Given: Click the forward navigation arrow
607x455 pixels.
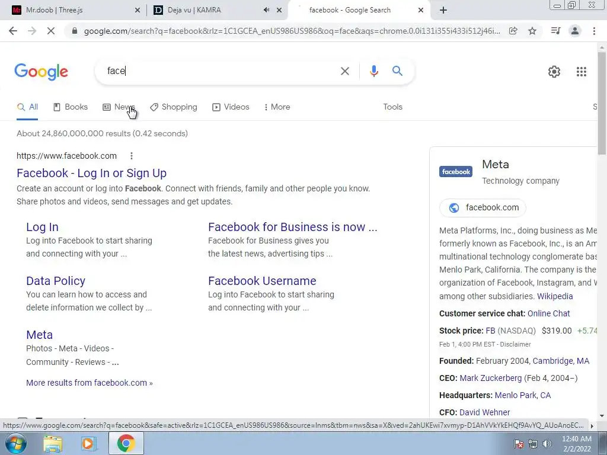Looking at the screenshot, I should coord(32,31).
